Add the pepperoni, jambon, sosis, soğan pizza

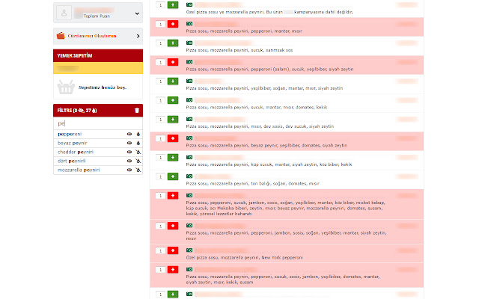[173, 226]
